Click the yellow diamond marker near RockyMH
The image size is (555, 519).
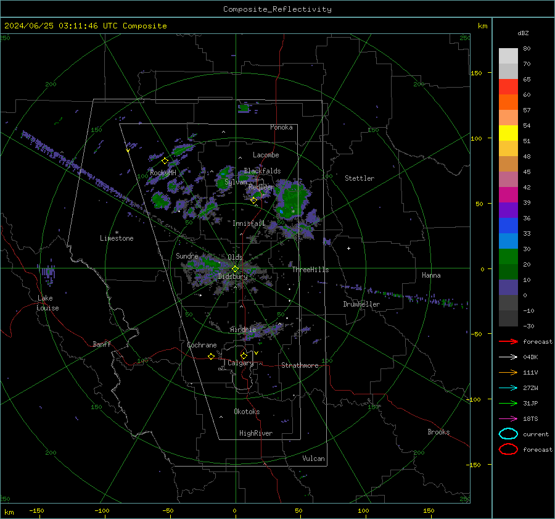[165, 161]
